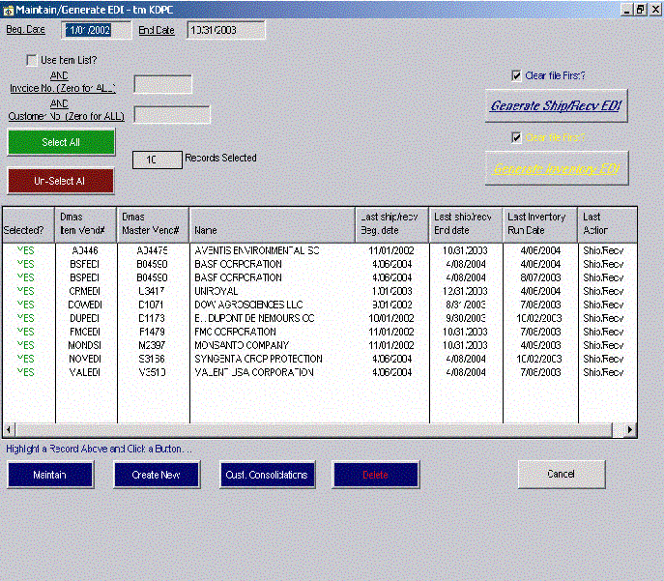Click the 3/01/2002 ship/recv beginning date
664x581 pixels.
point(392,305)
